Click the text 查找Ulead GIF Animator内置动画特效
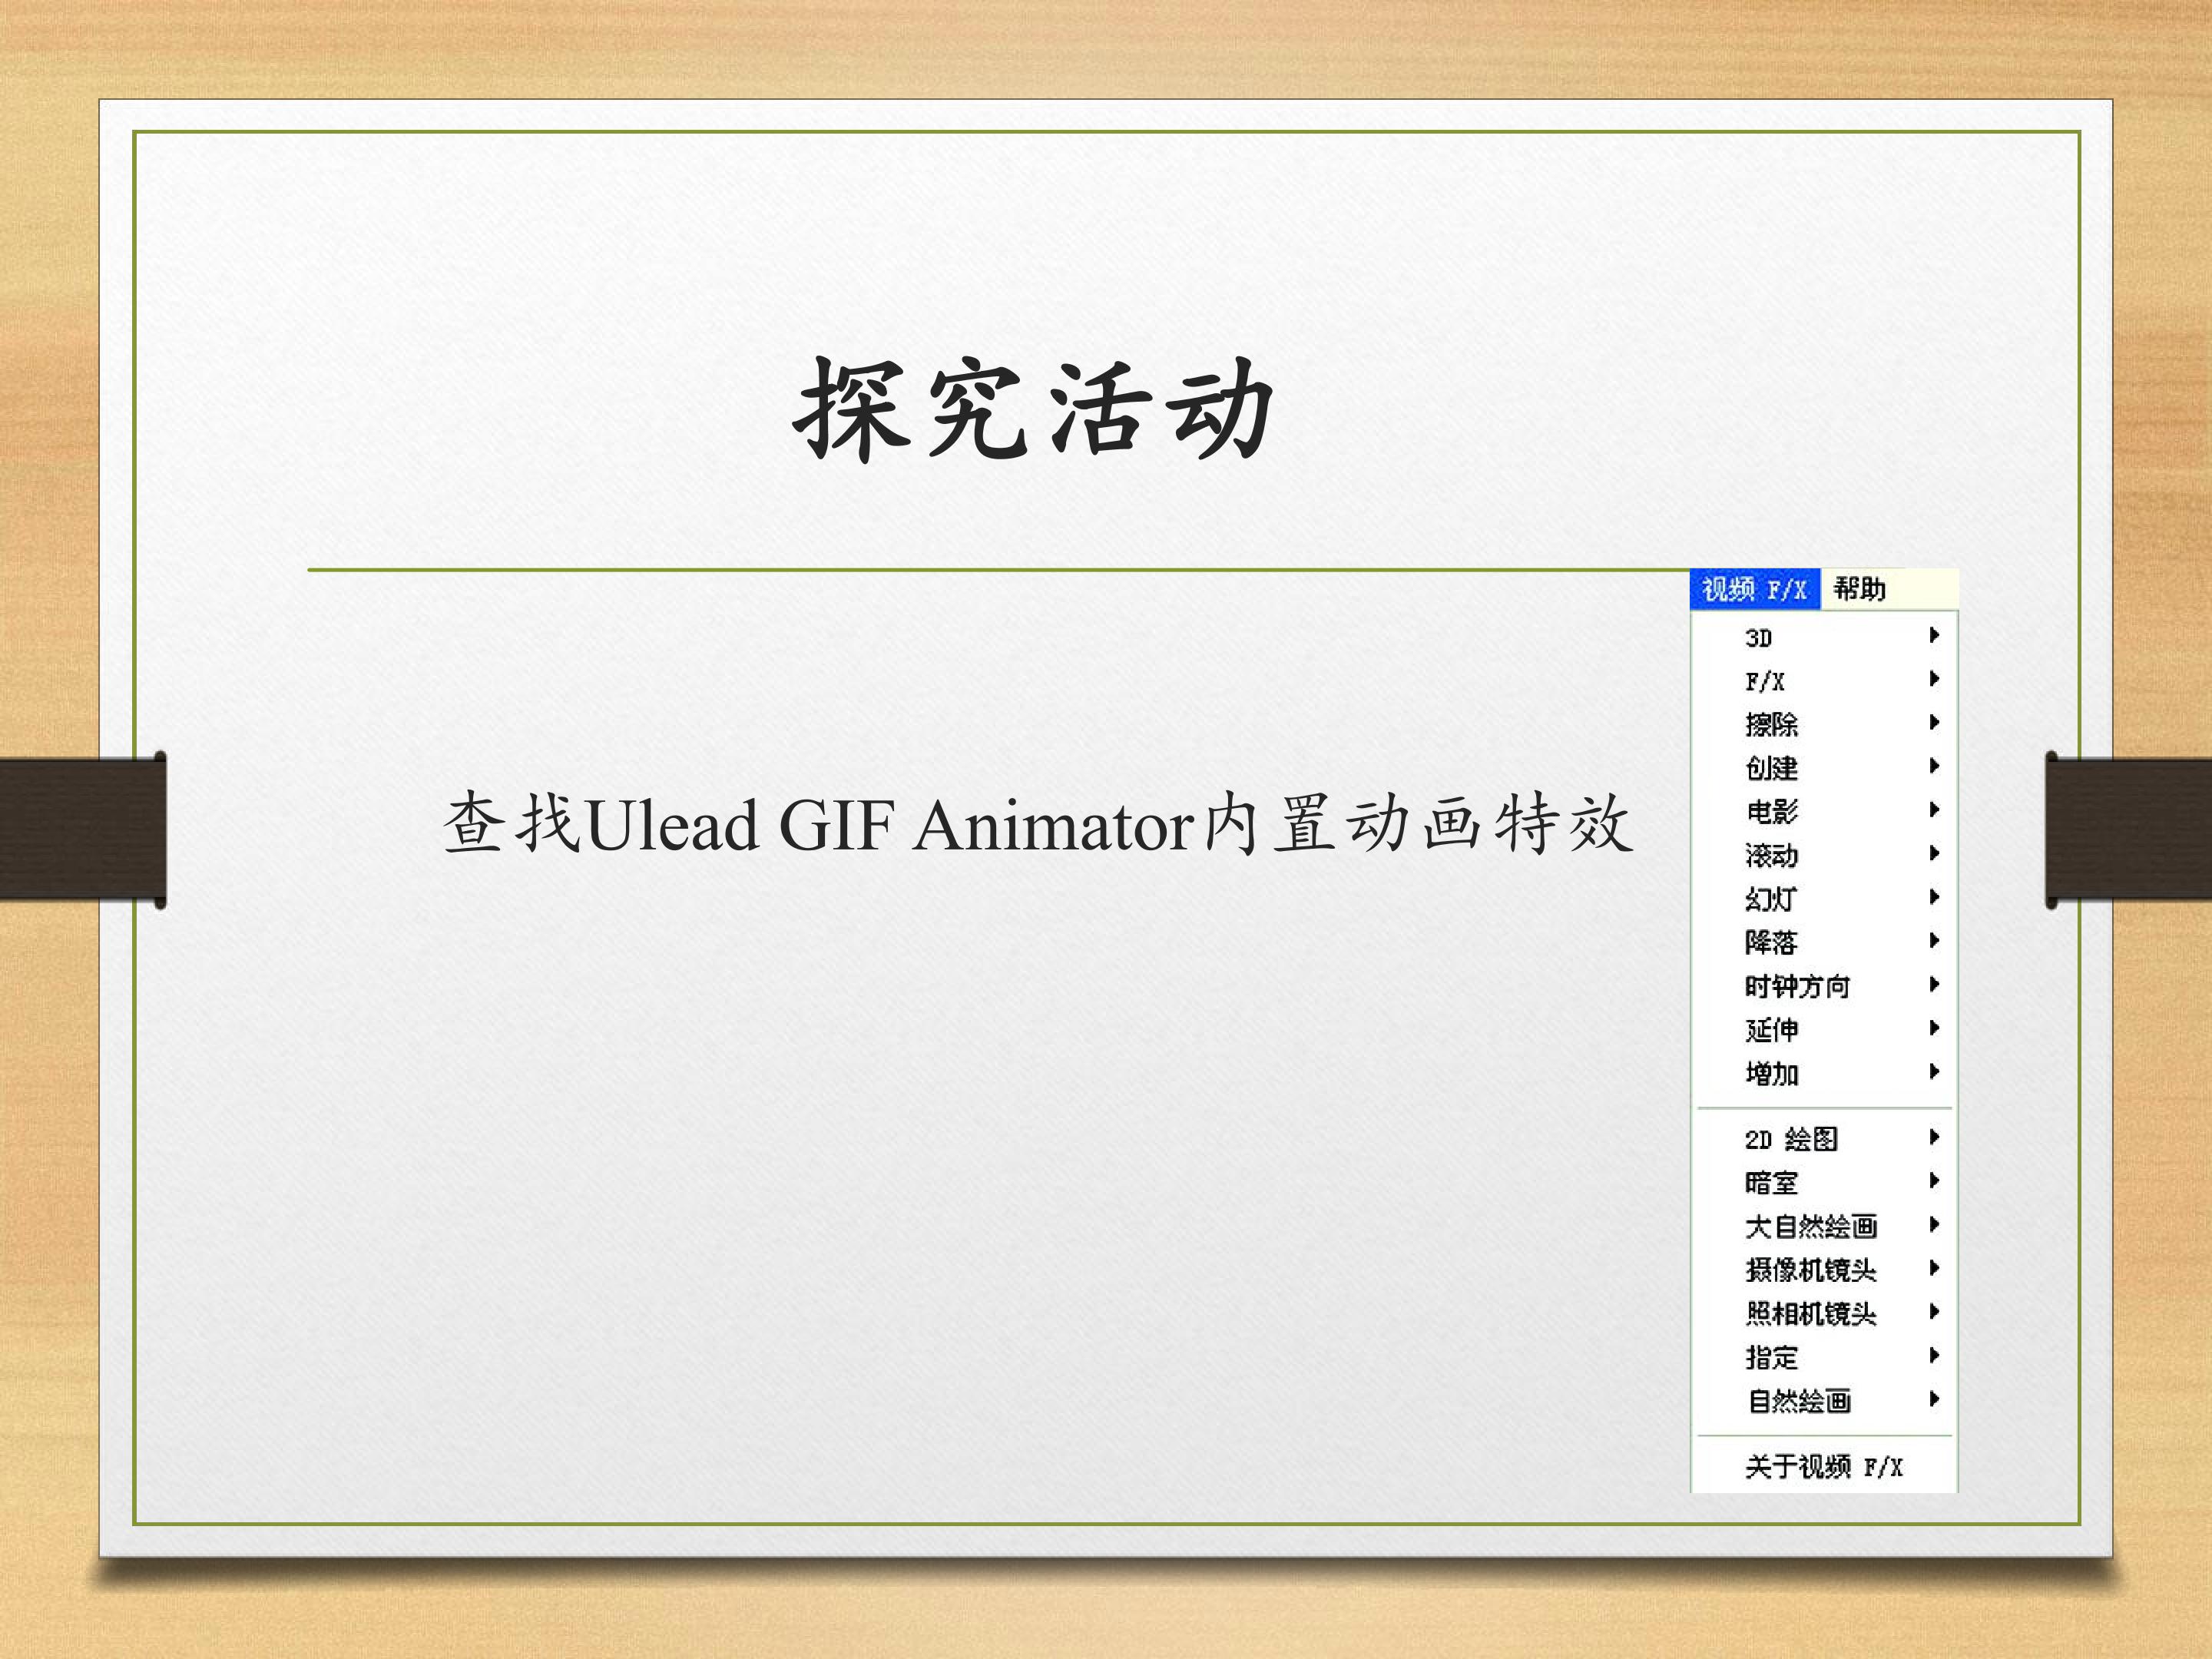2212x1659 pixels. 1038,824
